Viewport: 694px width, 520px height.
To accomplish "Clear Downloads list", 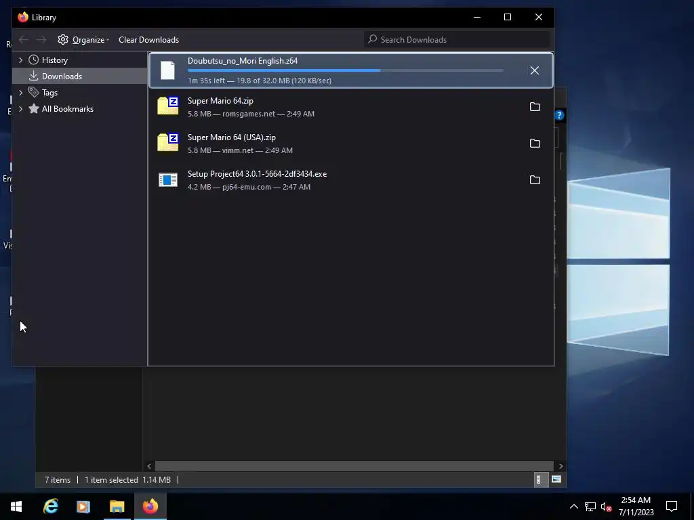I will tap(148, 40).
